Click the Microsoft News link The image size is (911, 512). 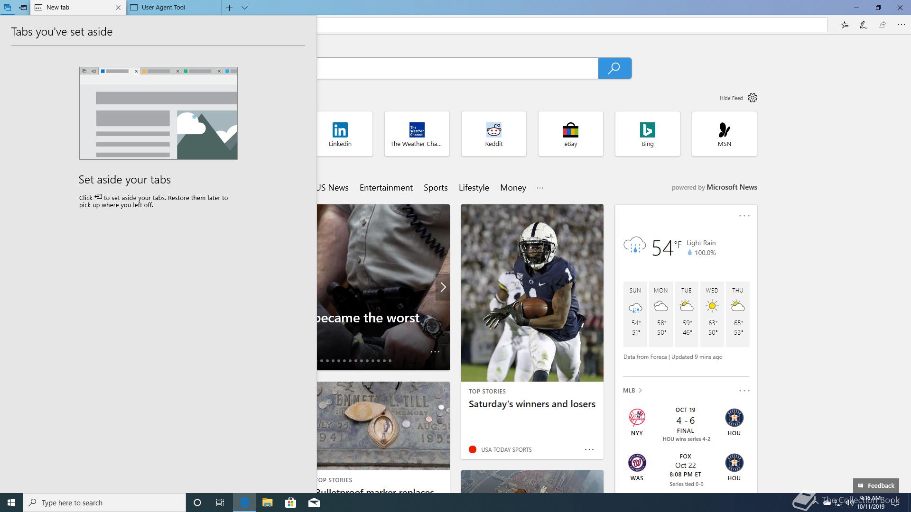point(732,187)
